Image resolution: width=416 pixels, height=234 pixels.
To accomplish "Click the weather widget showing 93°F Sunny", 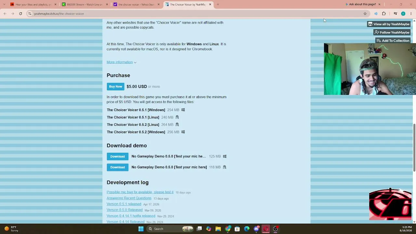I will (x=11, y=229).
